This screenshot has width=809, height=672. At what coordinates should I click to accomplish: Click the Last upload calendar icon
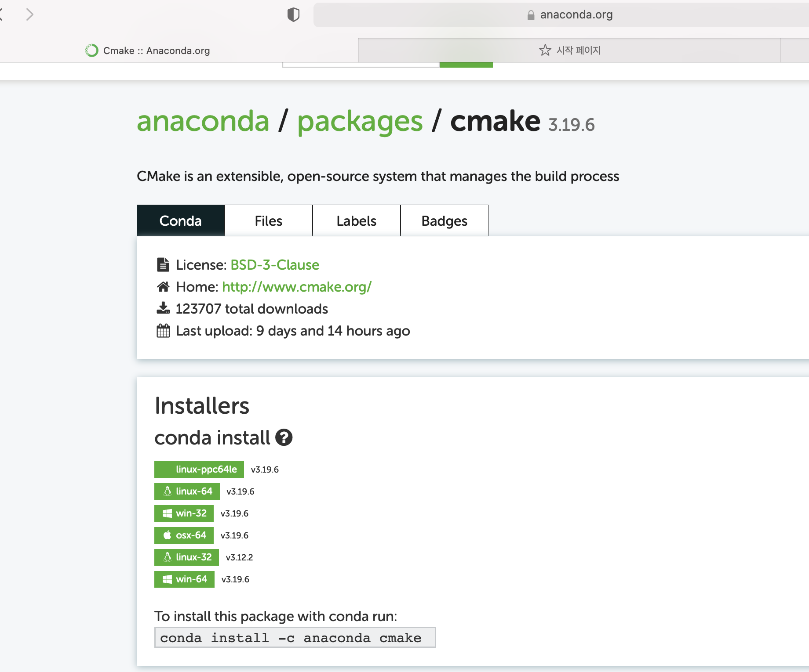tap(163, 330)
